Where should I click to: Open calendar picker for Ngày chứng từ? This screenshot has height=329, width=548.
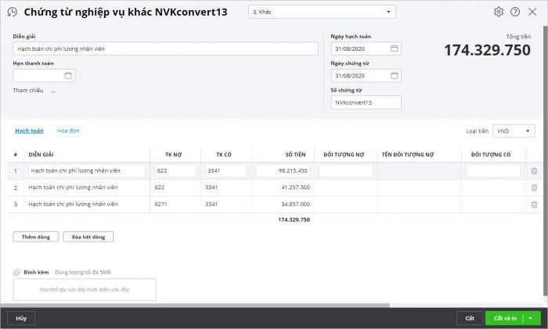(395, 75)
